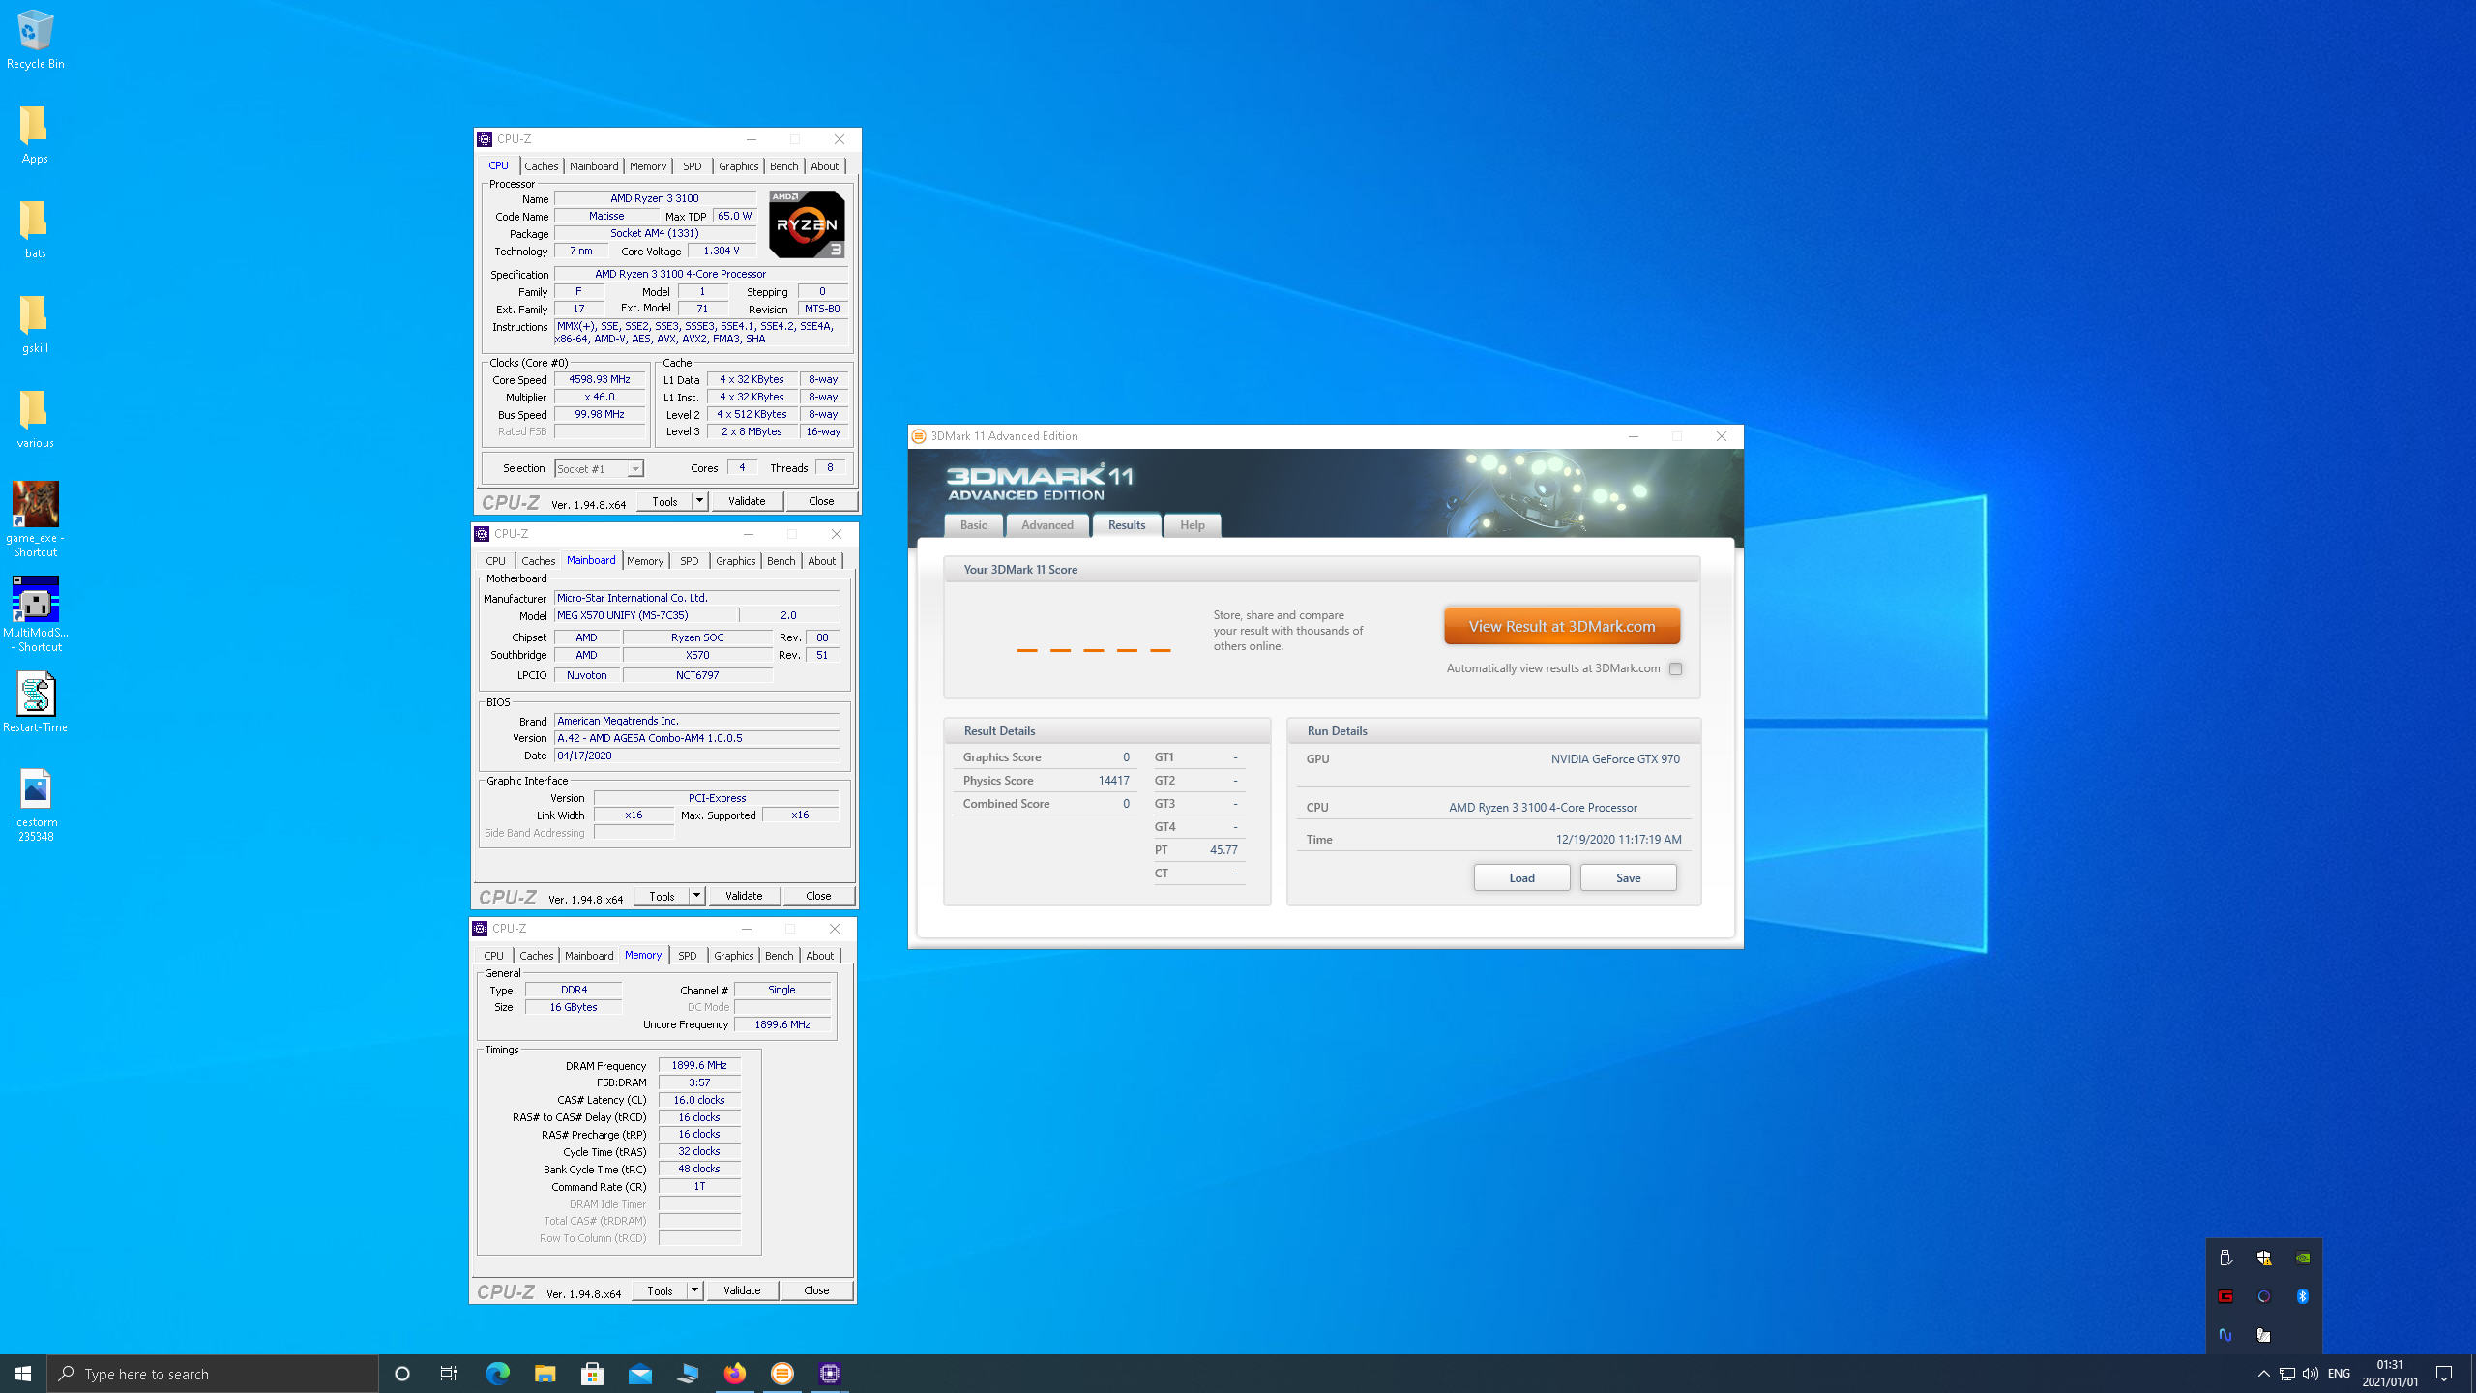Expand Tools arrow in Mainboard window
Image resolution: width=2476 pixels, height=1393 pixels.
point(696,896)
